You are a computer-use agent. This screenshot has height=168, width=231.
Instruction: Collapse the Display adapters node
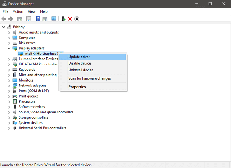9,49
